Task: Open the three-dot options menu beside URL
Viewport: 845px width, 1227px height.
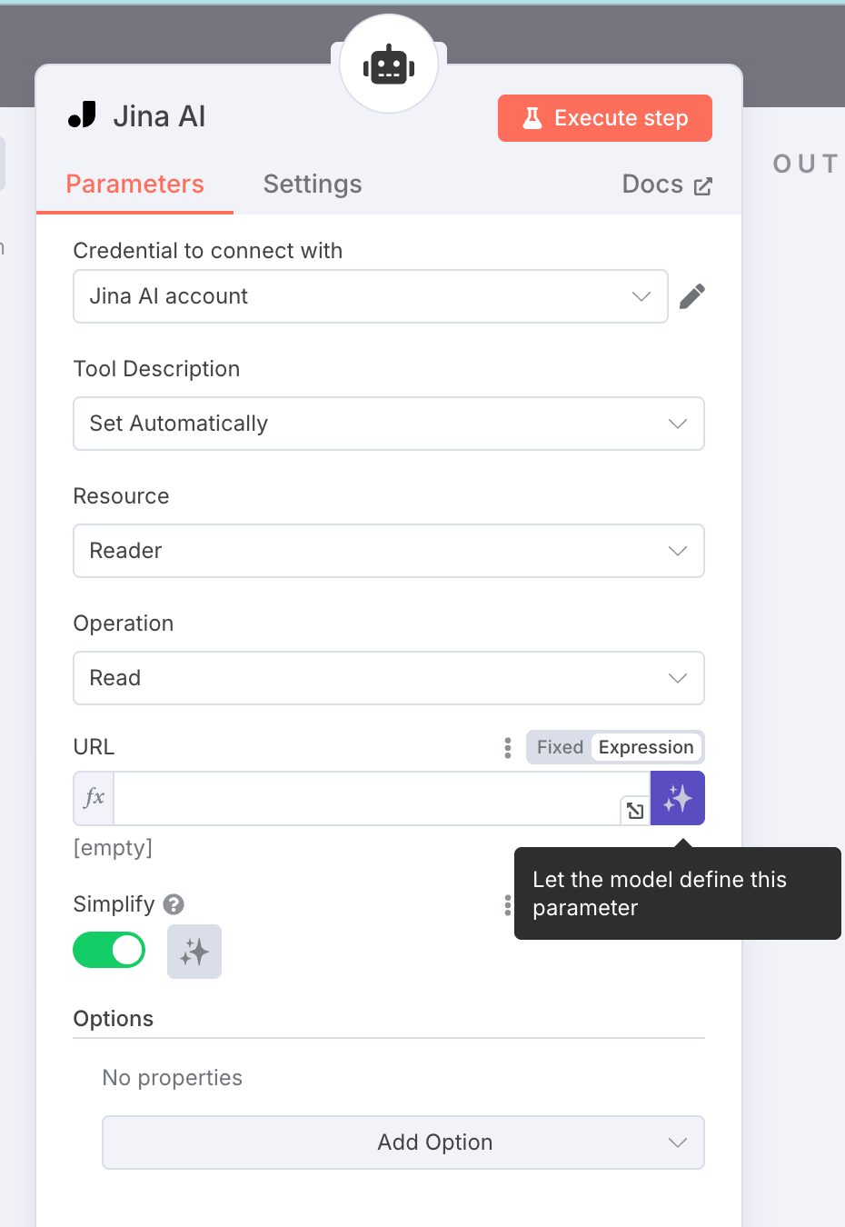Action: pos(508,747)
